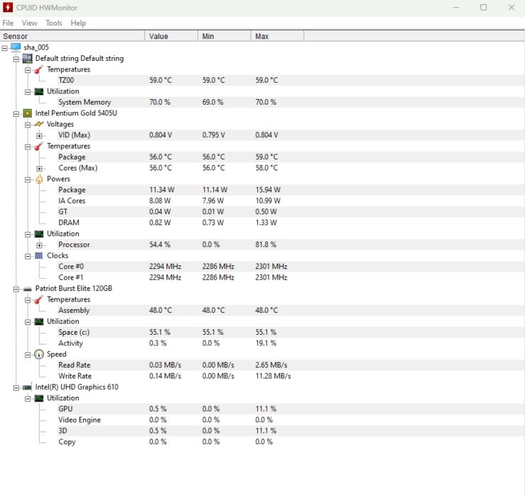The height and width of the screenshot is (496, 525).
Task: Click the 11.28 MB/s write rate max value
Action: click(273, 376)
